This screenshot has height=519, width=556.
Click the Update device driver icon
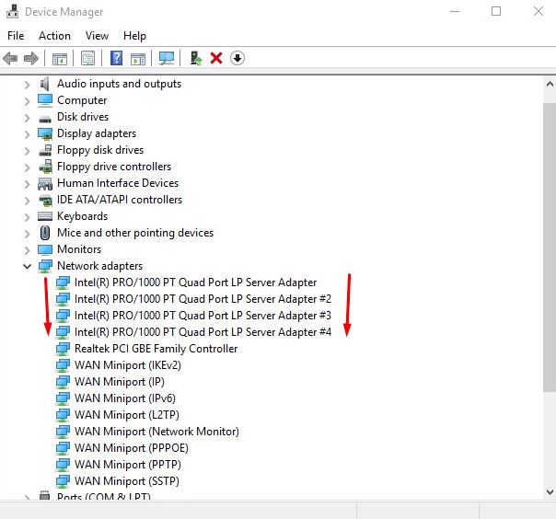click(196, 58)
